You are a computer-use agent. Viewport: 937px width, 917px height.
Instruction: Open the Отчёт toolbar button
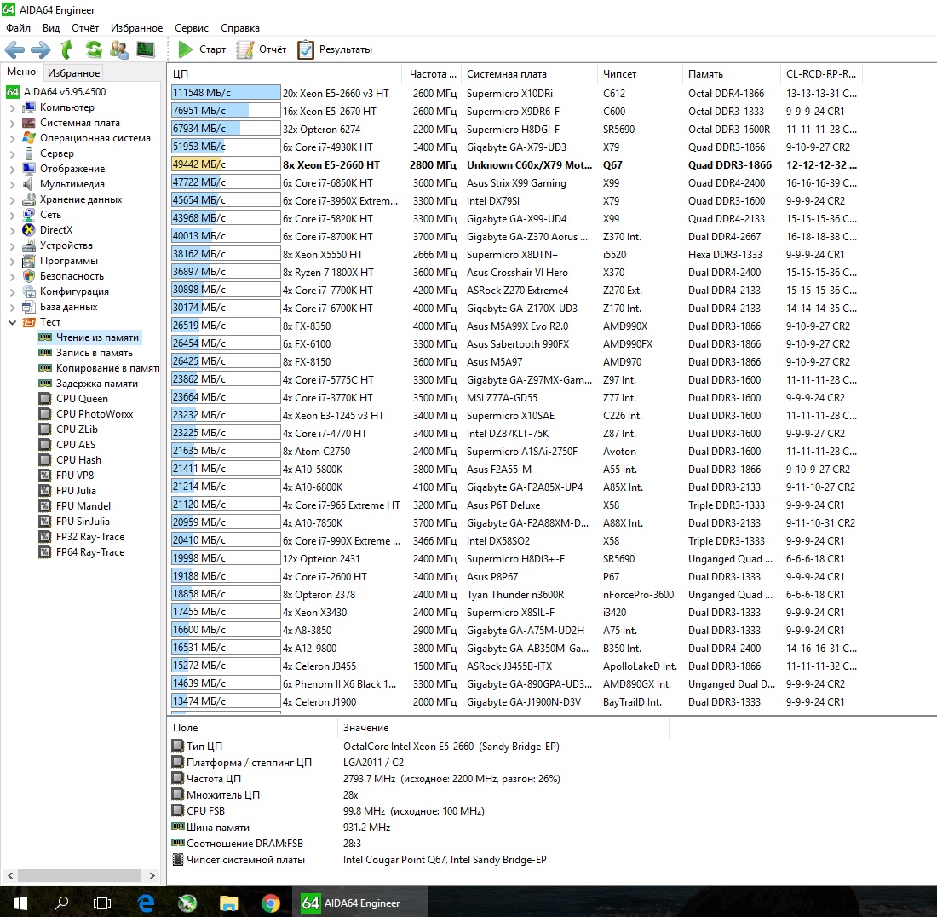click(262, 49)
